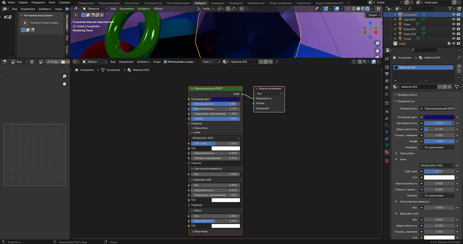
Task: Add a material slot with plus icon
Action: (459, 66)
